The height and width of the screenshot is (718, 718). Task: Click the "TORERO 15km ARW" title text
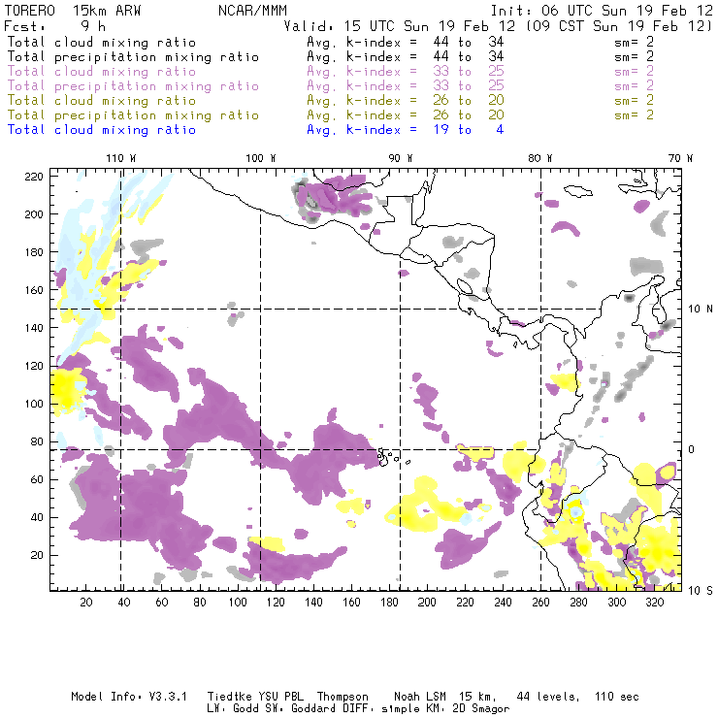73,11
